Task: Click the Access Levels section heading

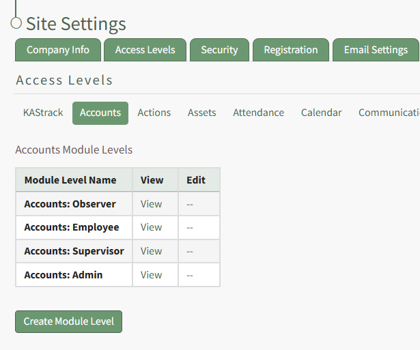Action: (64, 81)
